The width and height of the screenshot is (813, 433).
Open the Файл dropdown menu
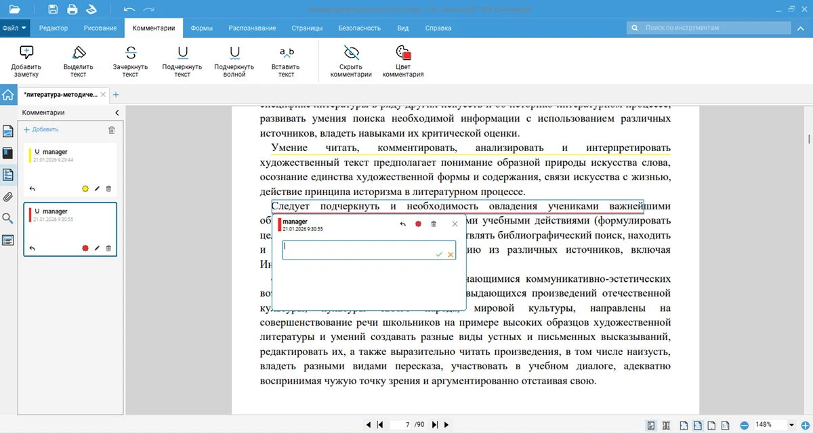pyautogui.click(x=15, y=28)
